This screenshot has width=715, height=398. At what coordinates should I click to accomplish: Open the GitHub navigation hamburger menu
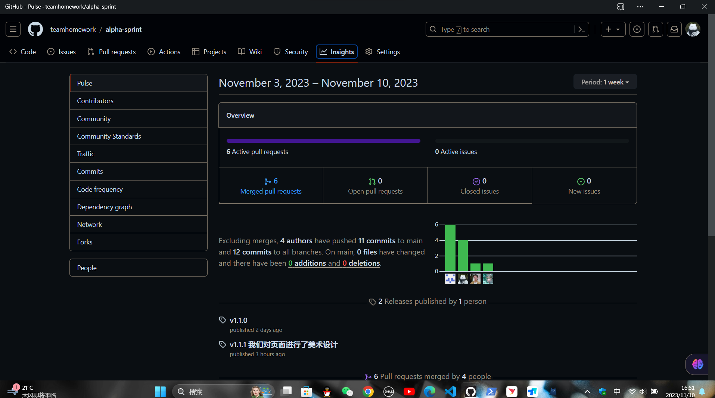pos(13,29)
